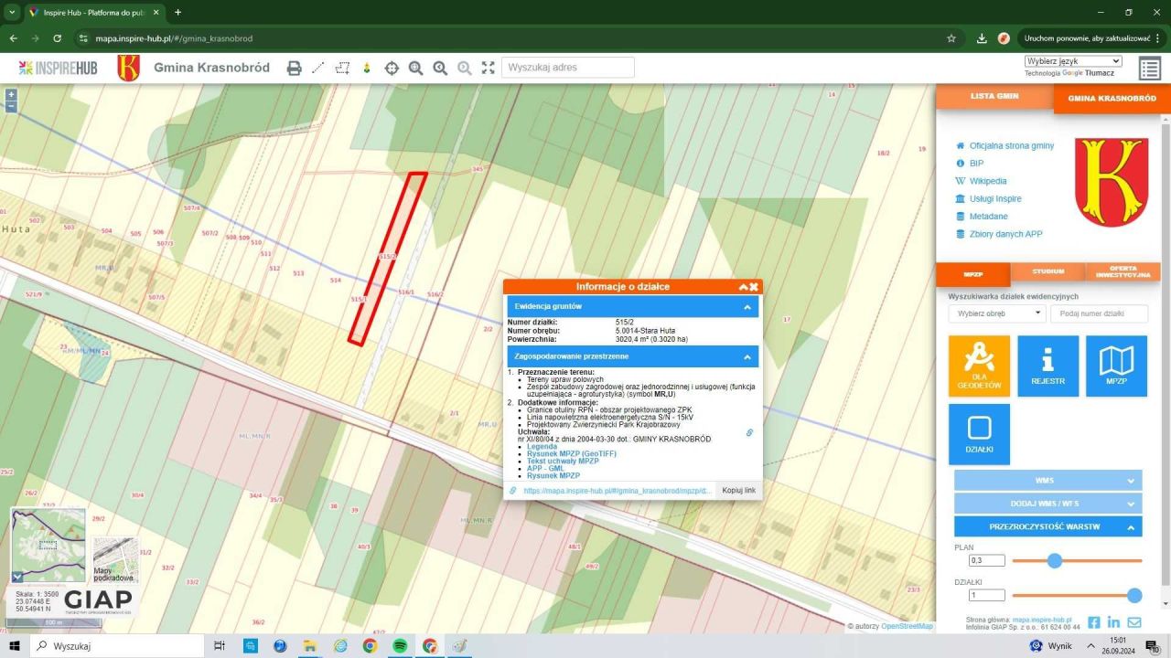The width and height of the screenshot is (1171, 658).
Task: Activate the geolocation crosshair tool
Action: coord(392,68)
